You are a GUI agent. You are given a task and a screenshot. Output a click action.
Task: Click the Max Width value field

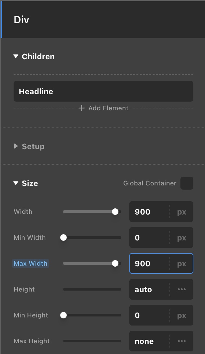click(x=149, y=264)
